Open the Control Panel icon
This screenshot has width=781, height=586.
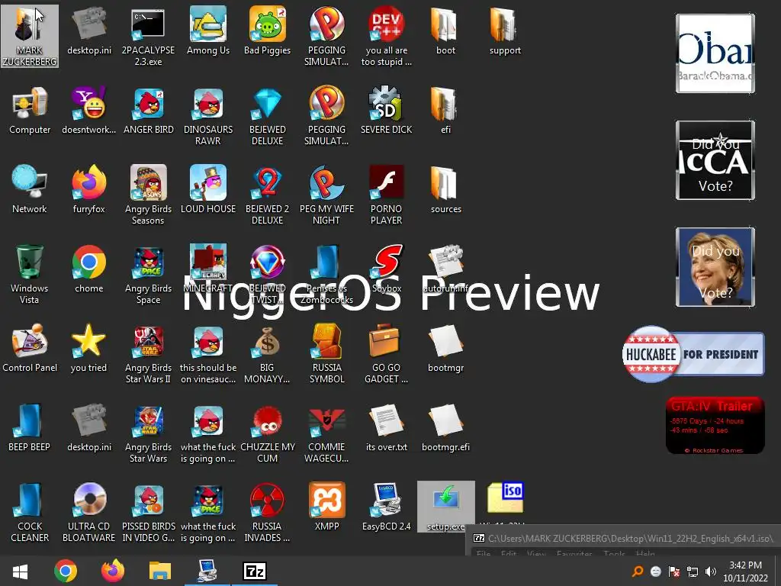coord(30,348)
